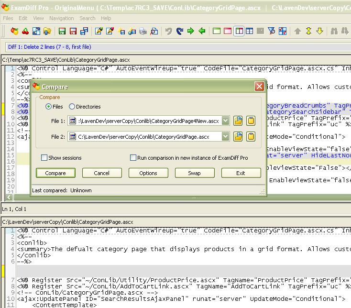Viewport: 351px width, 308px height.
Task: Open the Edit menu
Action: [x=23, y=18]
